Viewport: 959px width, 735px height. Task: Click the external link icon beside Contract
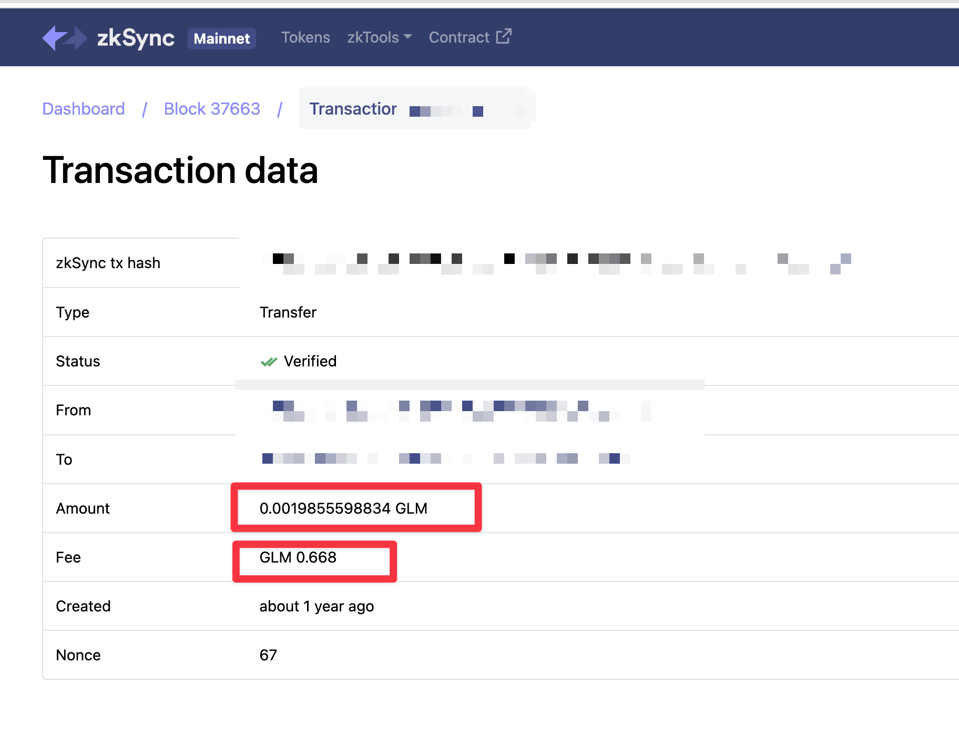[504, 36]
